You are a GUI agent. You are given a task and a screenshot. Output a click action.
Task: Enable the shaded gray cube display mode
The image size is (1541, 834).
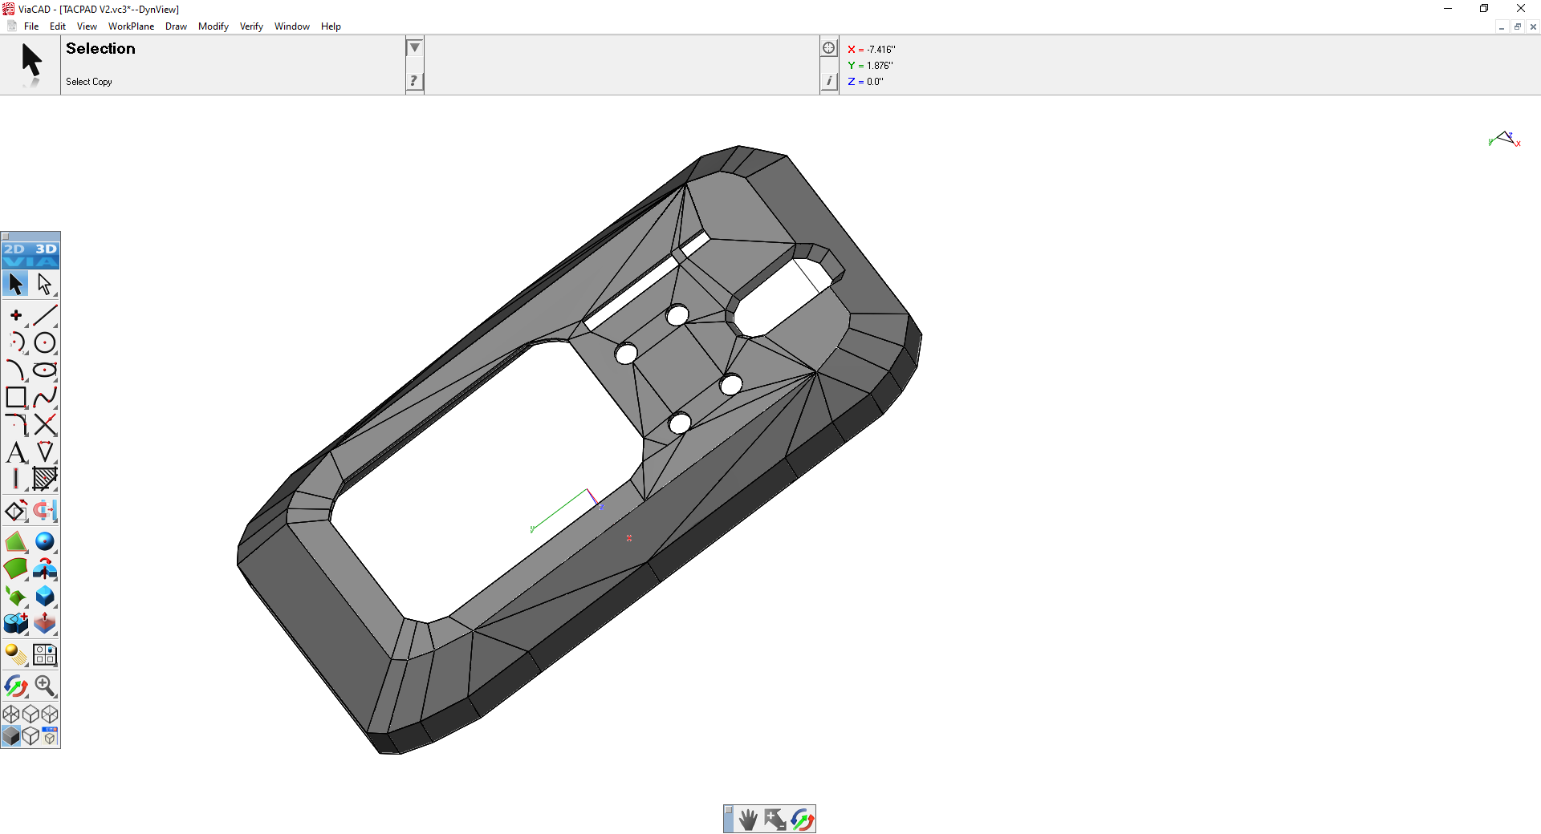click(11, 735)
